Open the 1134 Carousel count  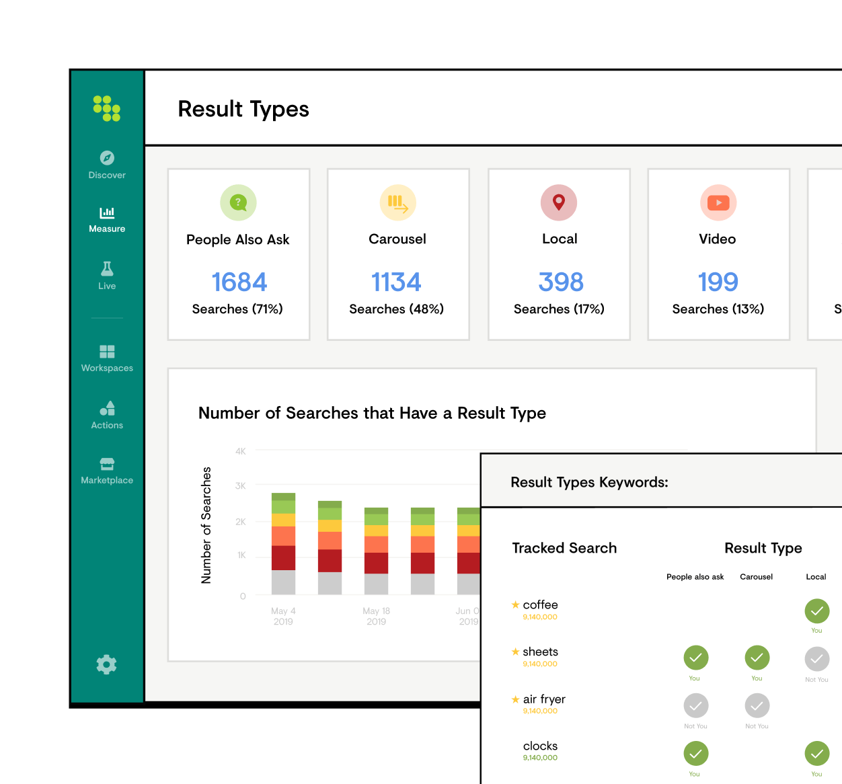point(397,282)
